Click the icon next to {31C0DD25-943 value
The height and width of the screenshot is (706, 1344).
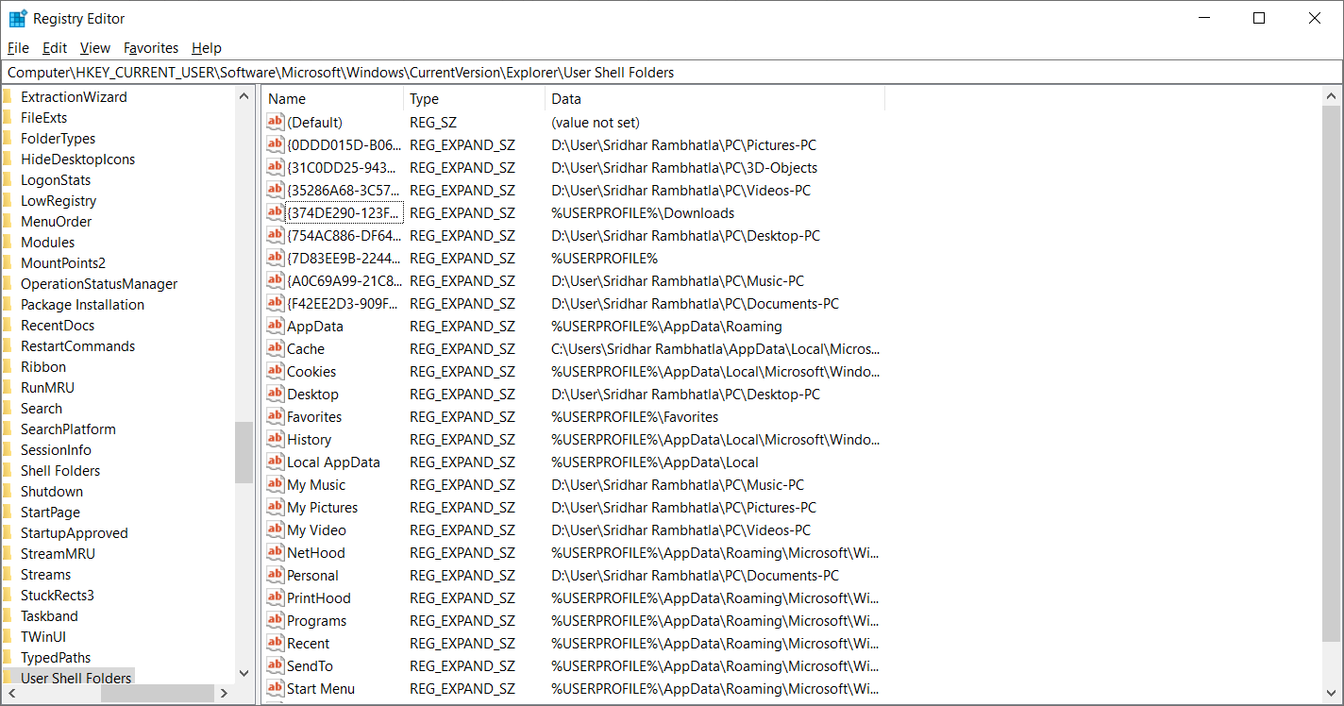275,167
